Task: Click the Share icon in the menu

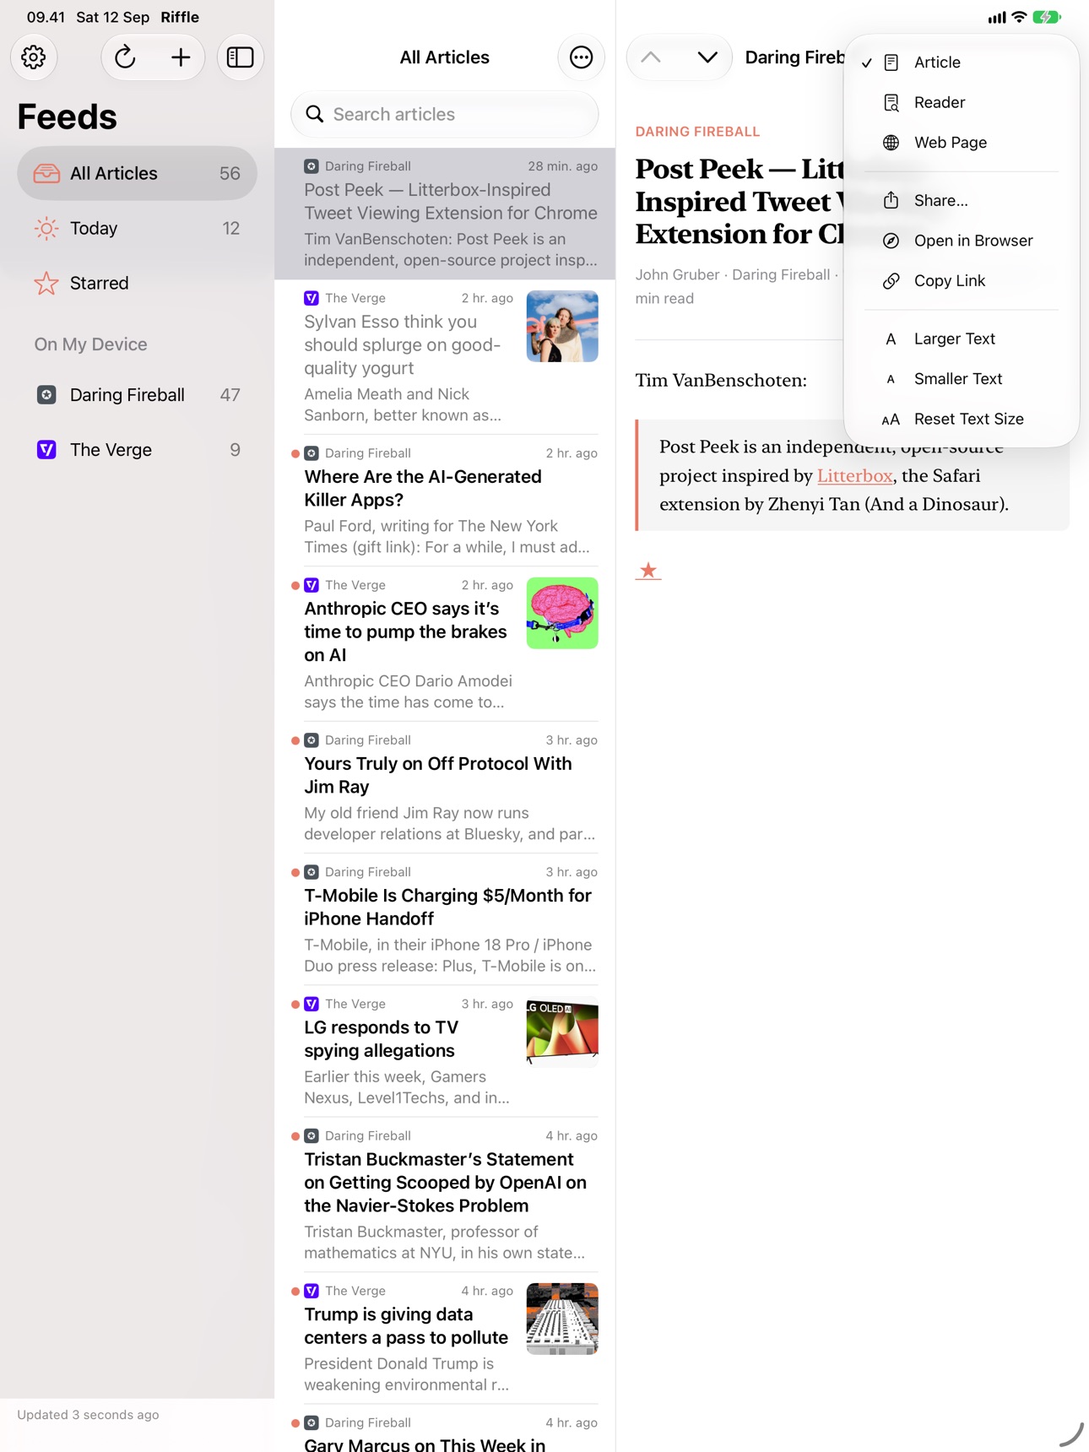Action: click(891, 200)
